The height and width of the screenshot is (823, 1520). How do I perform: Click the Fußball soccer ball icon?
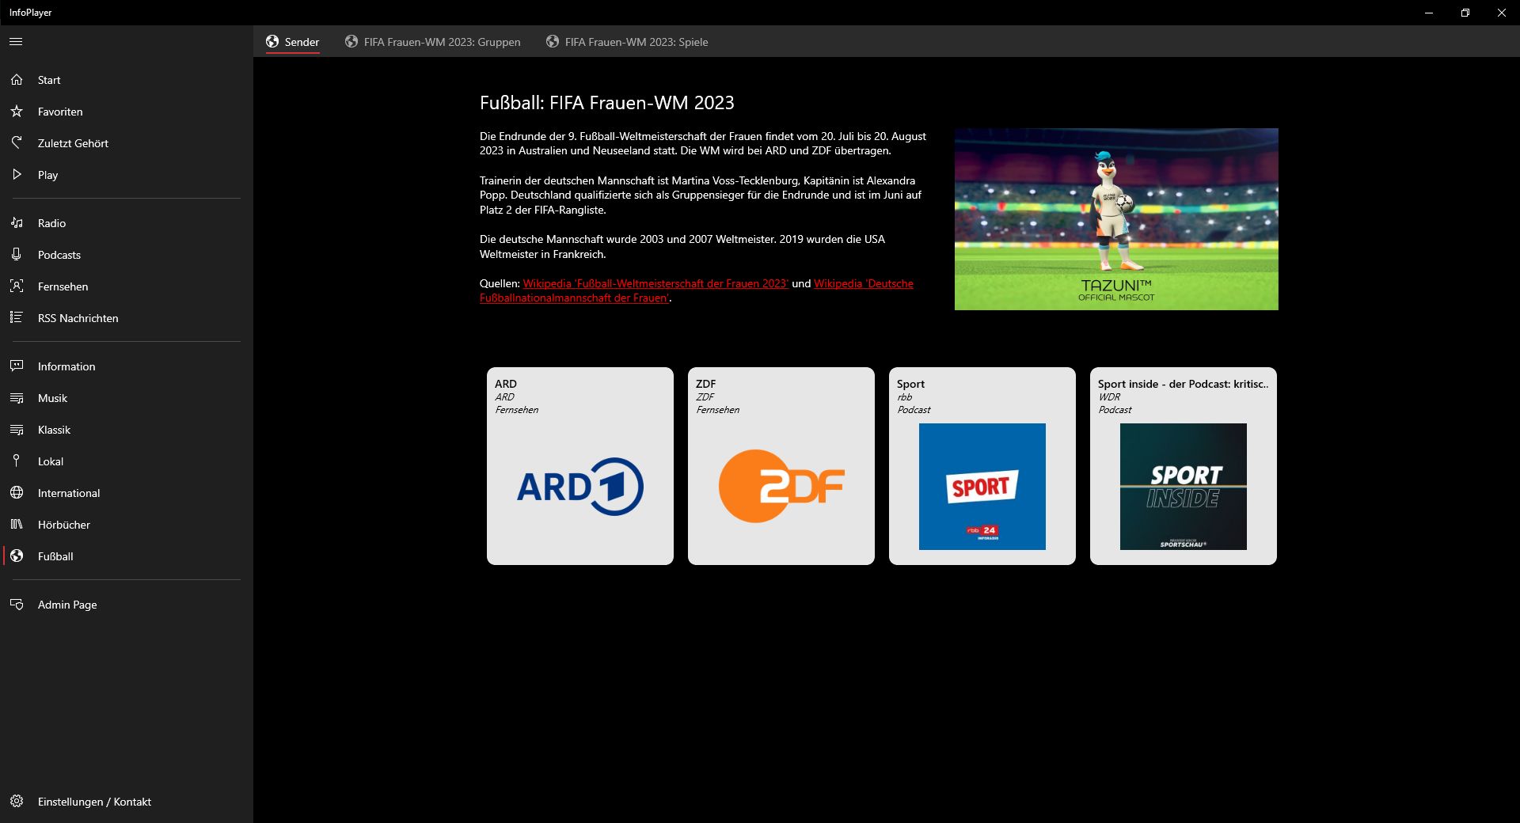pos(17,556)
